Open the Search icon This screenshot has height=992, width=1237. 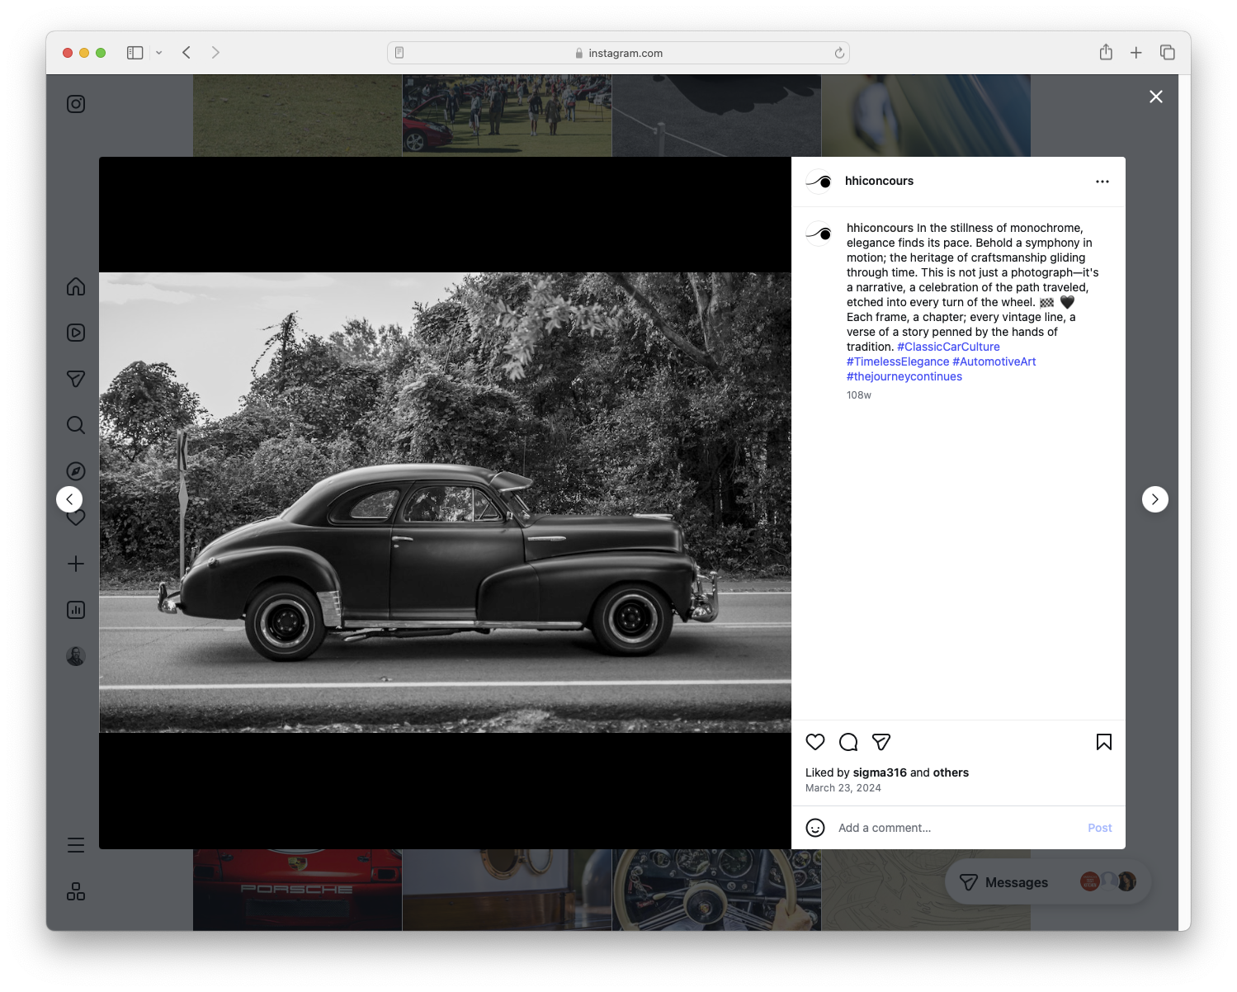coord(75,425)
